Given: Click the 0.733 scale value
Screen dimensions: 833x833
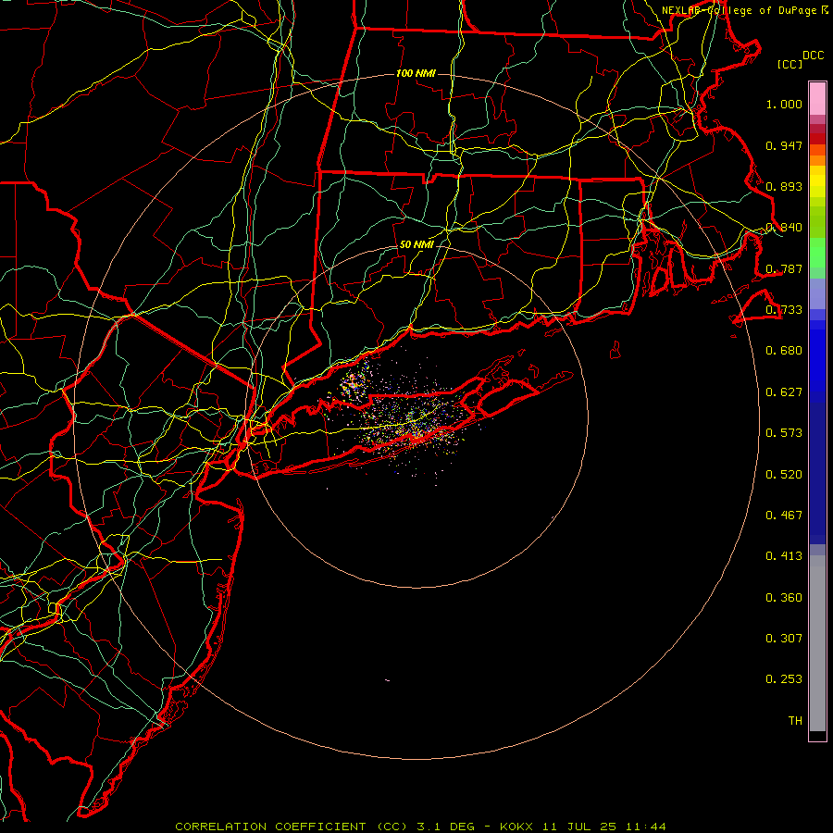Looking at the screenshot, I should pos(784,310).
